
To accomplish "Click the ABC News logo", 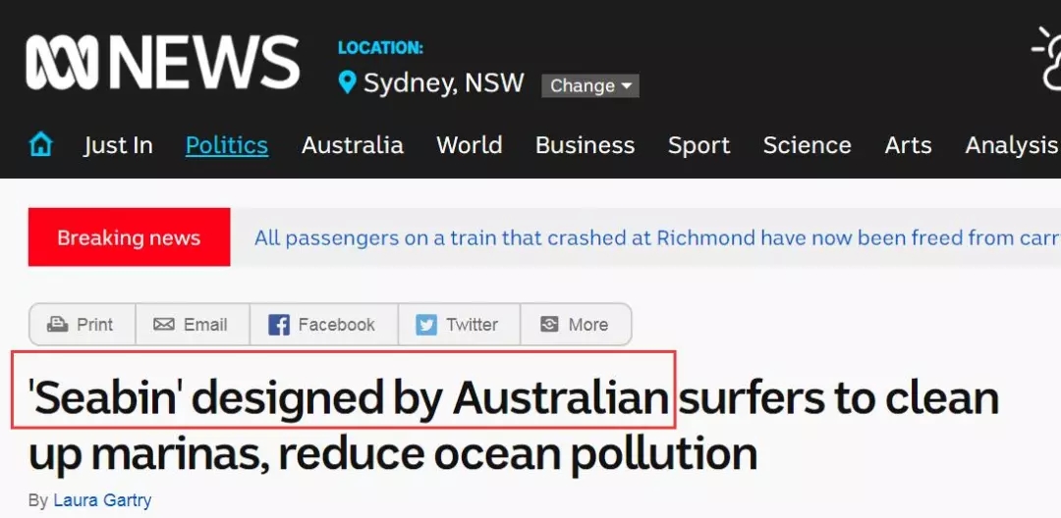I will pos(162,64).
